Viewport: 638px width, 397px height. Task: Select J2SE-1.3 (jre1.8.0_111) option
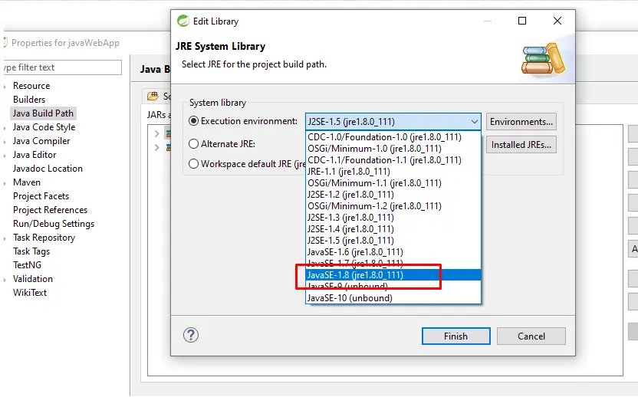(x=393, y=218)
